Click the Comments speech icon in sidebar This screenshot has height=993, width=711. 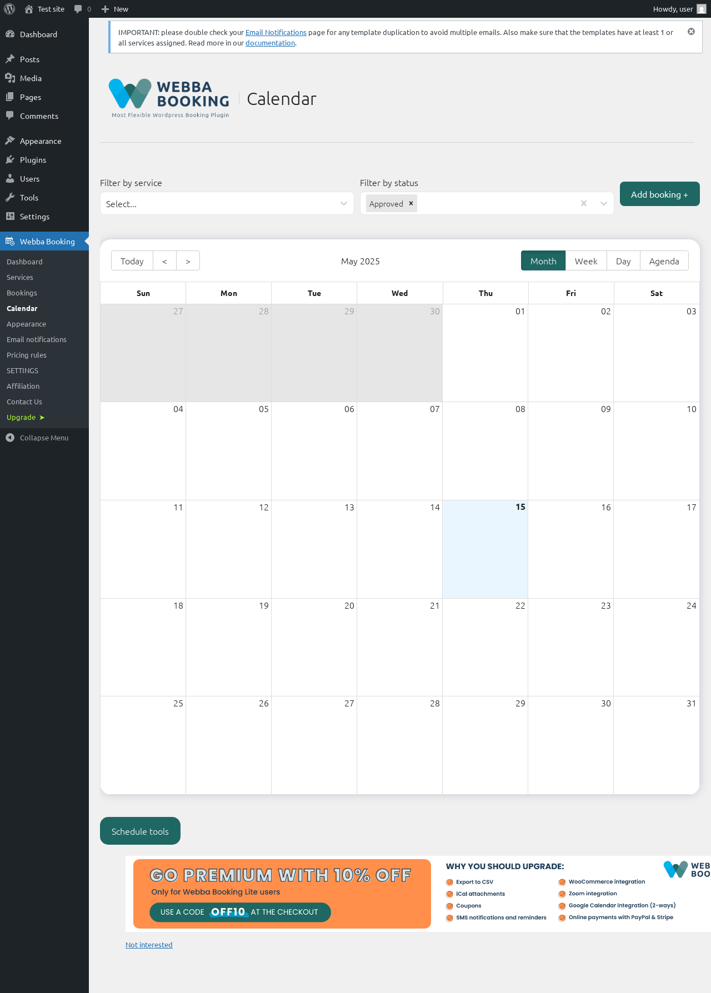10,116
